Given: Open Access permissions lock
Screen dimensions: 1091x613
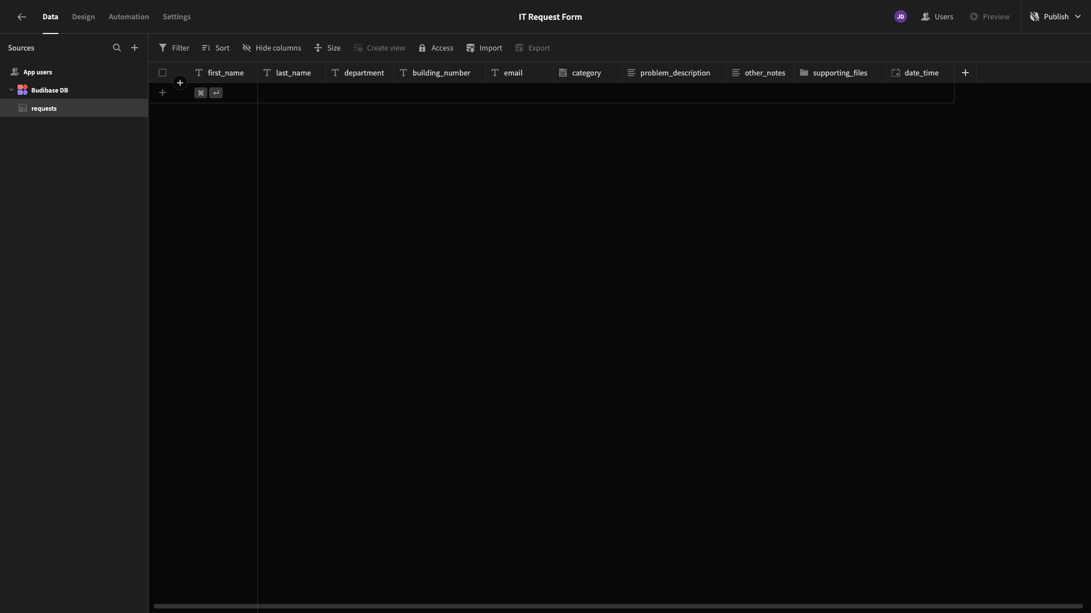Looking at the screenshot, I should tap(436, 48).
